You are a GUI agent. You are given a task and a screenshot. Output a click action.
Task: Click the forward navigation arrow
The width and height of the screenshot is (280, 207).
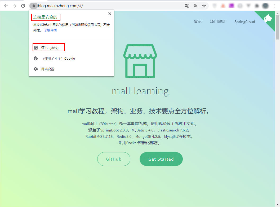point(15,6)
